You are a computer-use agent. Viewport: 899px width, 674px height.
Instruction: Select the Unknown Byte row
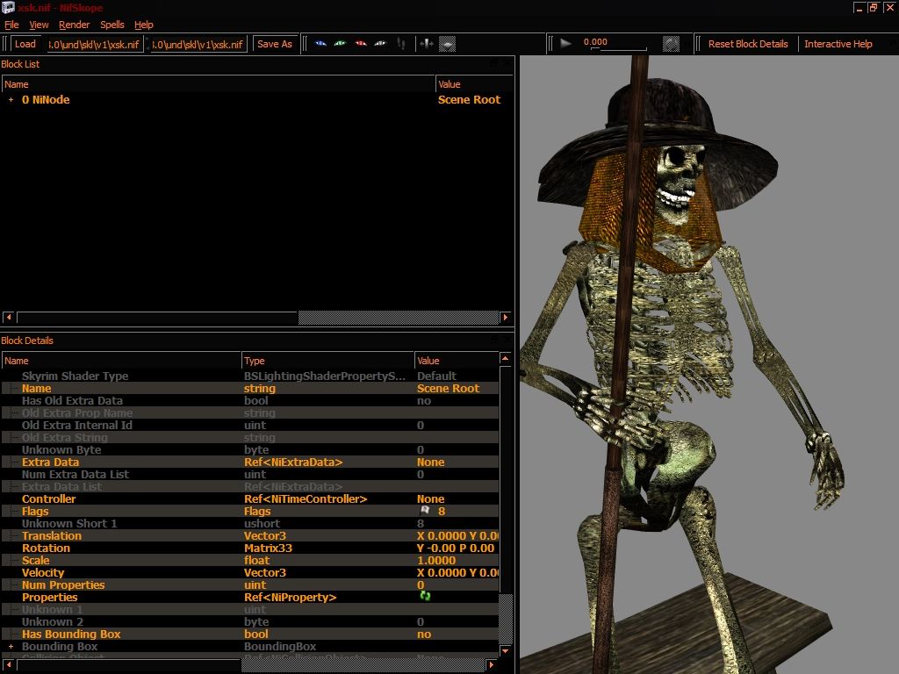(250, 450)
